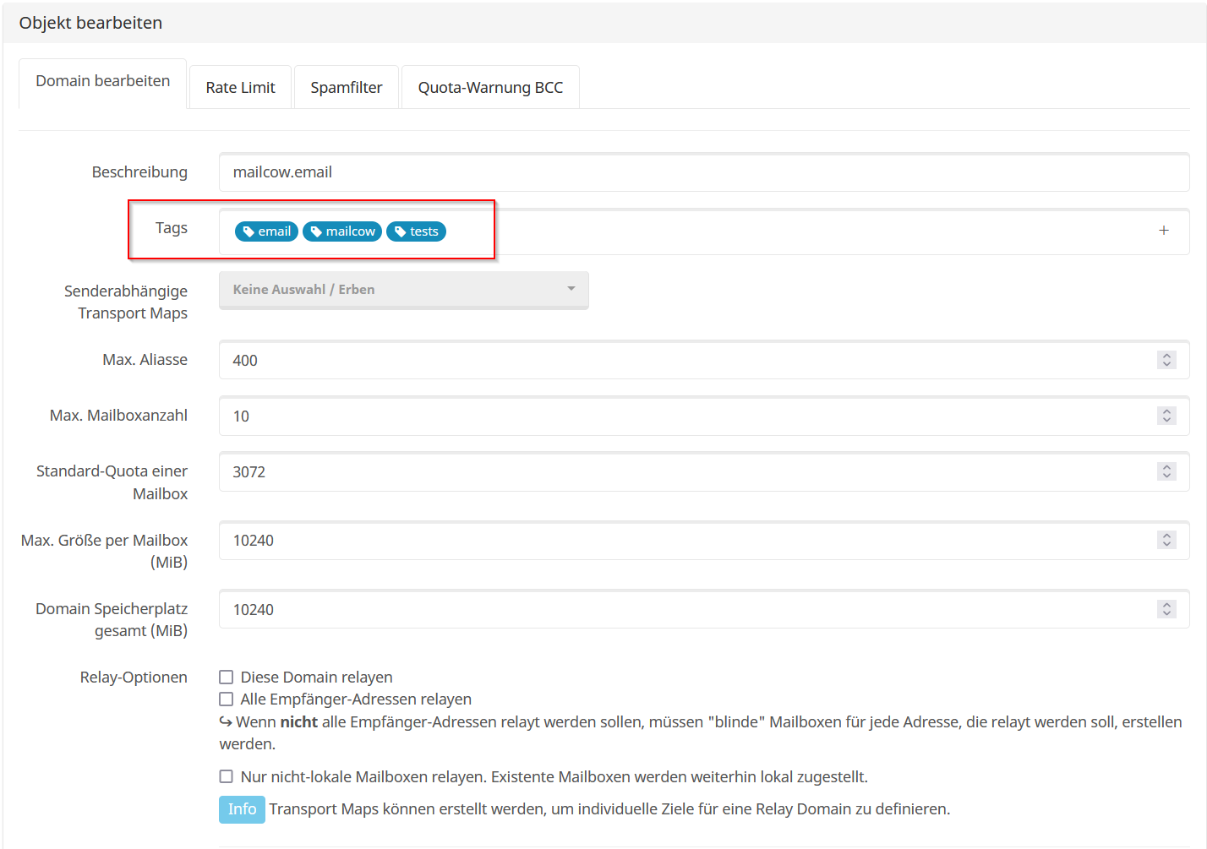Click the Objekt bearbeiten heading

pyautogui.click(x=91, y=23)
